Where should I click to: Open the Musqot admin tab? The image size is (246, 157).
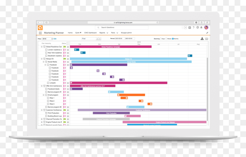(126, 33)
